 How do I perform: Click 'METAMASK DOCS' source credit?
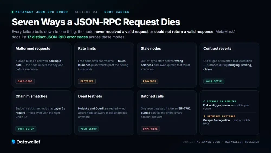(208, 142)
